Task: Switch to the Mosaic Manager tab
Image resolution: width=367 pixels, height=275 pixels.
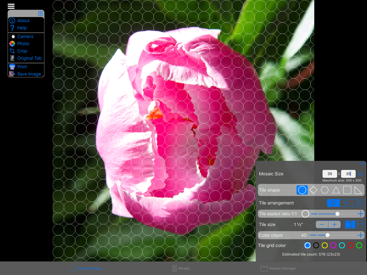Action: tap(278, 268)
